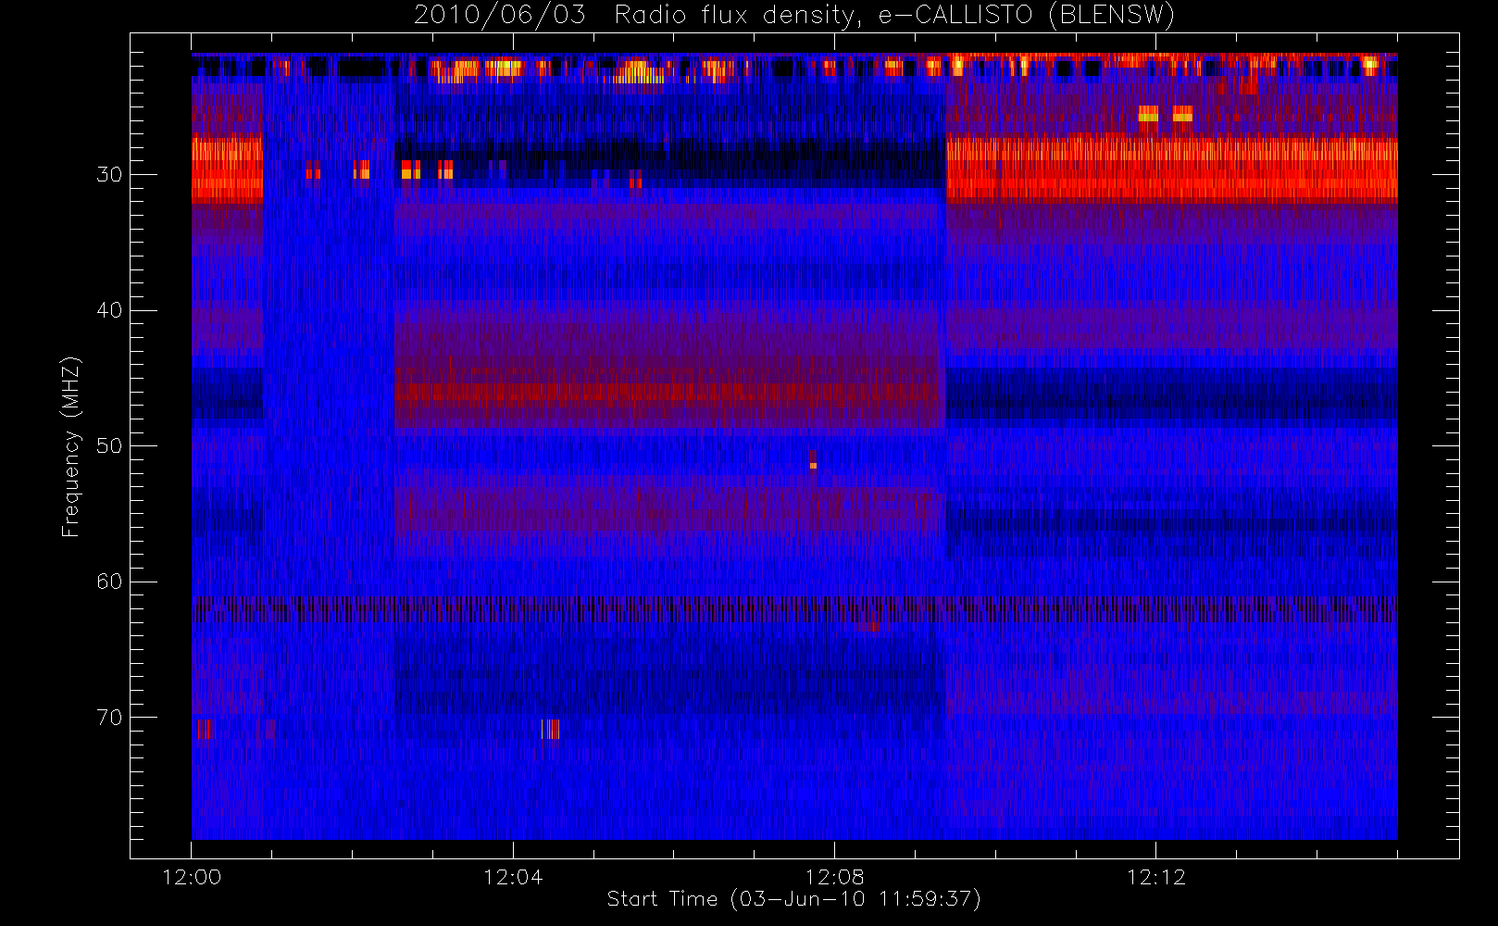Image resolution: width=1498 pixels, height=926 pixels.
Task: Click the 12:12 time tick label
Action: 1155,877
